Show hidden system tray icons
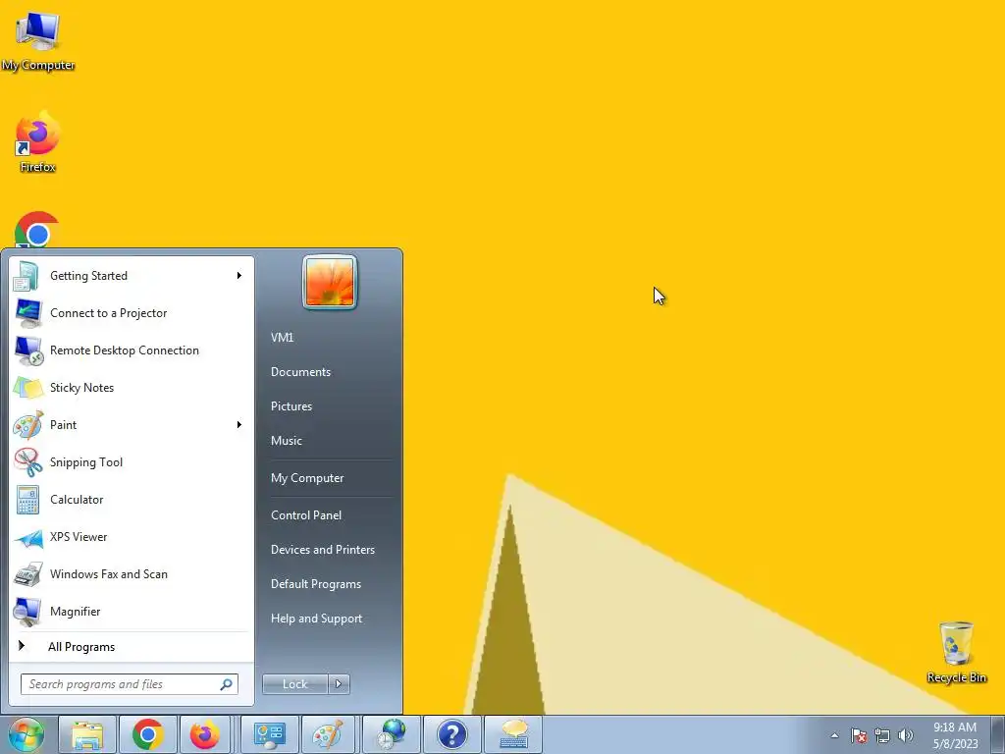1005x754 pixels. pos(834,735)
